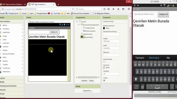Choose ListPicker in the palette
177x99 pixels.
[x=6, y=43]
